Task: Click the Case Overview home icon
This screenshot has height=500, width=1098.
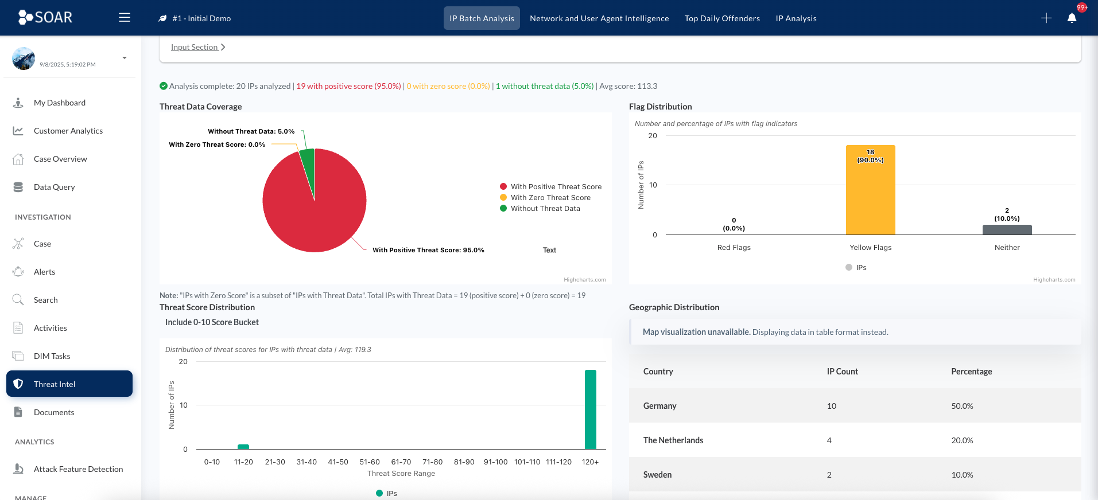Action: [18, 159]
